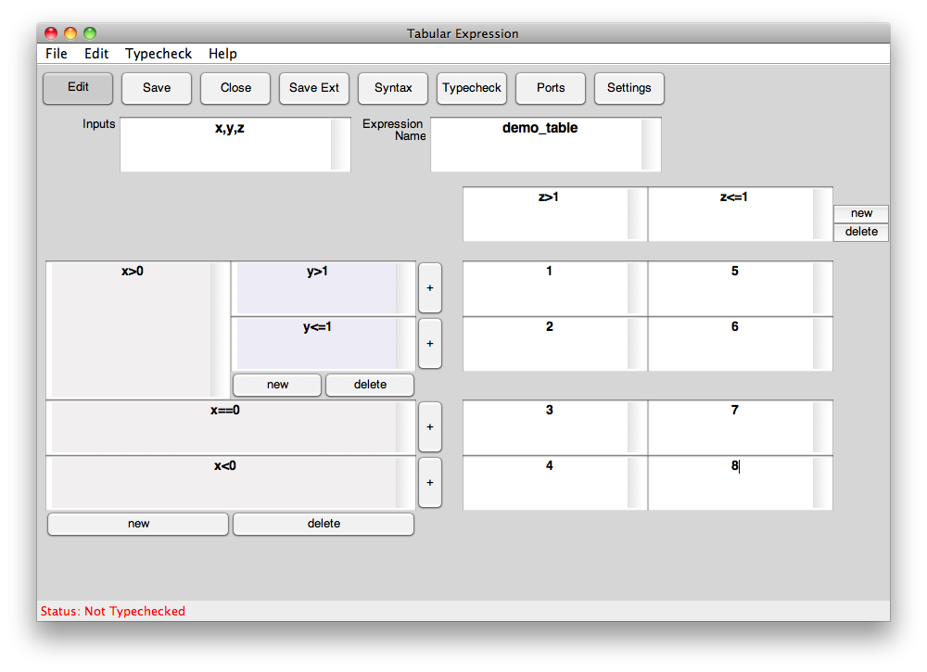Toggle the Edit mode button

[78, 88]
